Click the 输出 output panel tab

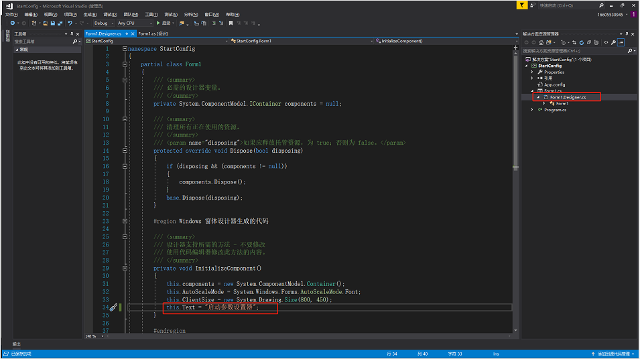pos(16,344)
